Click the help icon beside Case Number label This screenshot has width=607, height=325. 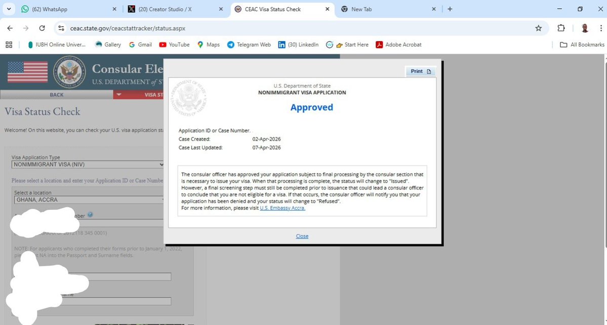pos(90,214)
